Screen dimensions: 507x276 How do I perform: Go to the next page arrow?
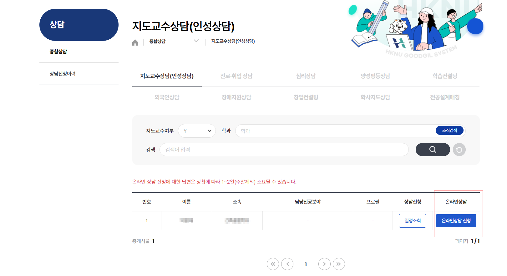pyautogui.click(x=324, y=264)
